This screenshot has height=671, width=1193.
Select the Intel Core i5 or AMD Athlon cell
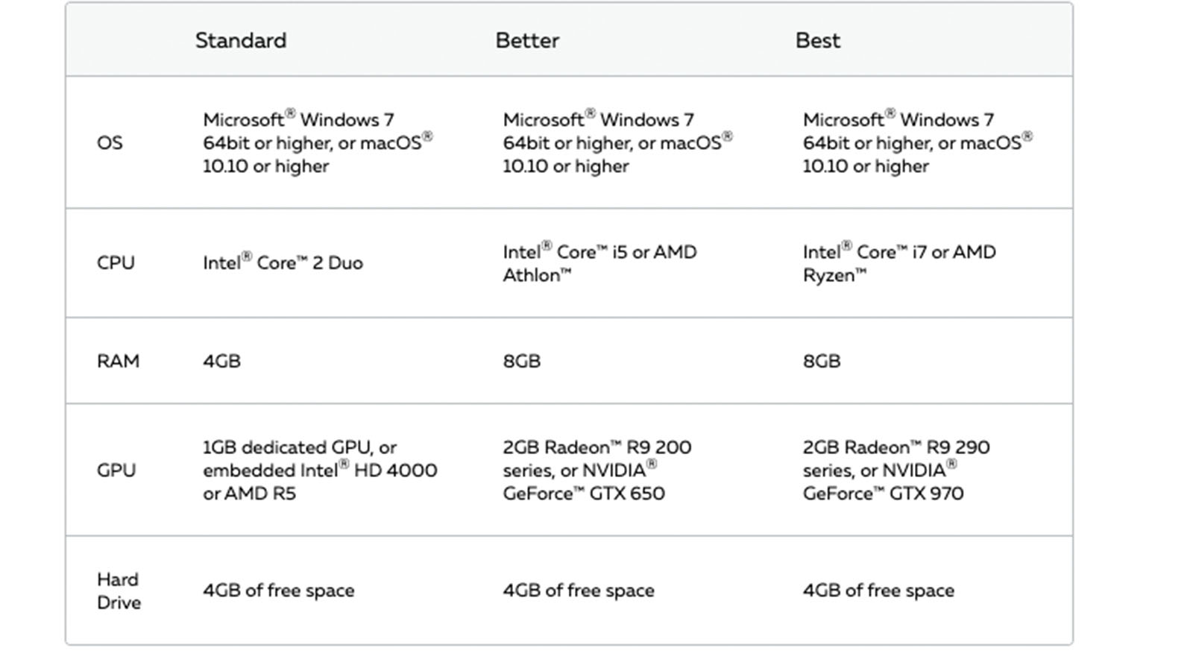click(x=599, y=263)
